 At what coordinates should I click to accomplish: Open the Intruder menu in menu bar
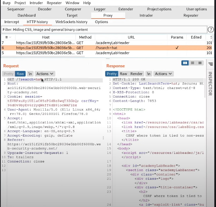36,3
